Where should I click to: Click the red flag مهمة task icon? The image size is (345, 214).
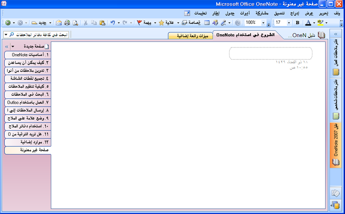(144, 23)
